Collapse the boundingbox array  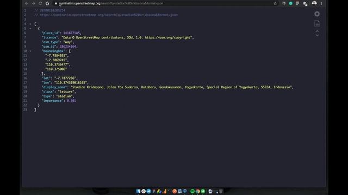point(30,51)
